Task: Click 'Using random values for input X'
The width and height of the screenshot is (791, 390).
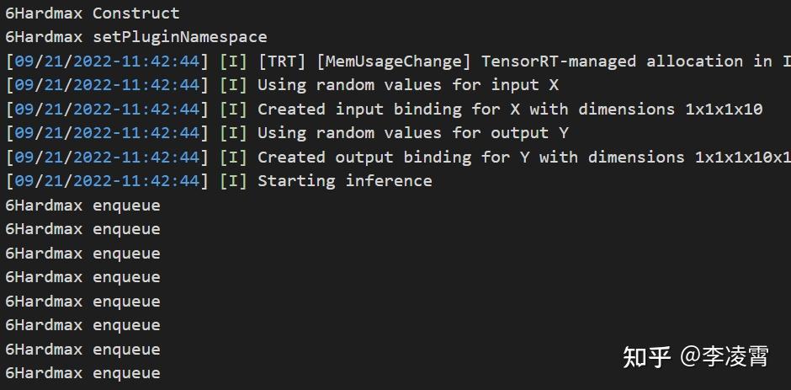Action: tap(407, 85)
